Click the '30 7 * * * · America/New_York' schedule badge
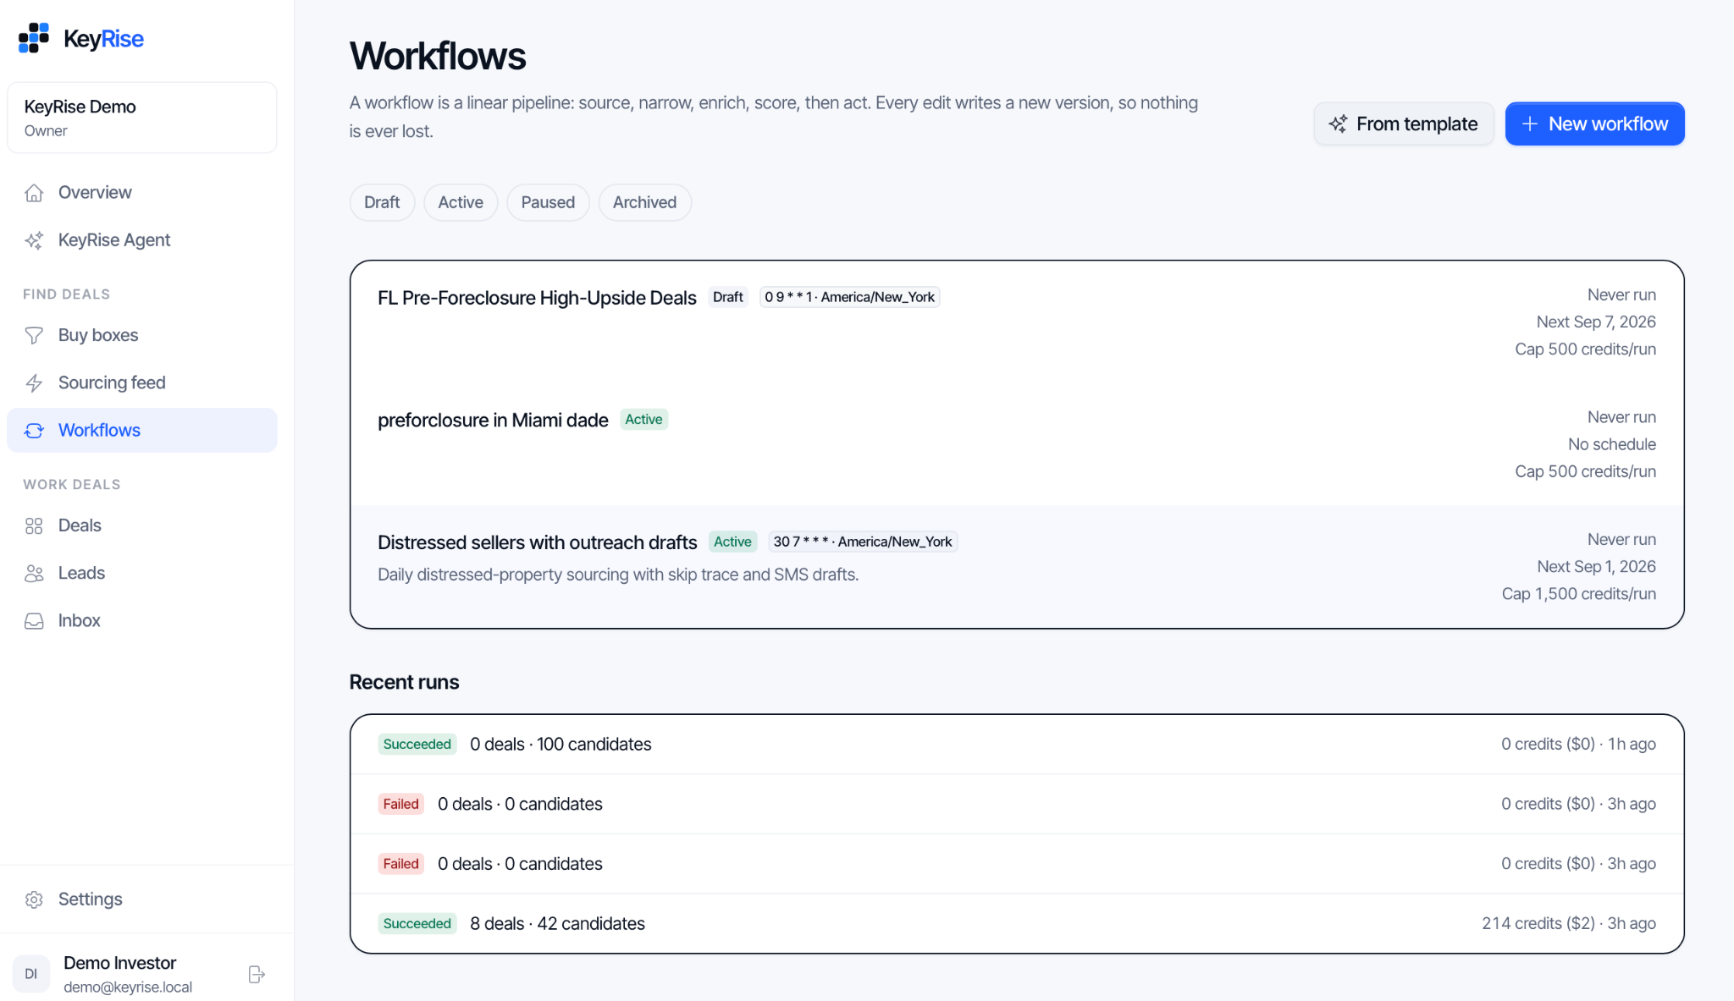This screenshot has width=1734, height=1001. pos(863,542)
